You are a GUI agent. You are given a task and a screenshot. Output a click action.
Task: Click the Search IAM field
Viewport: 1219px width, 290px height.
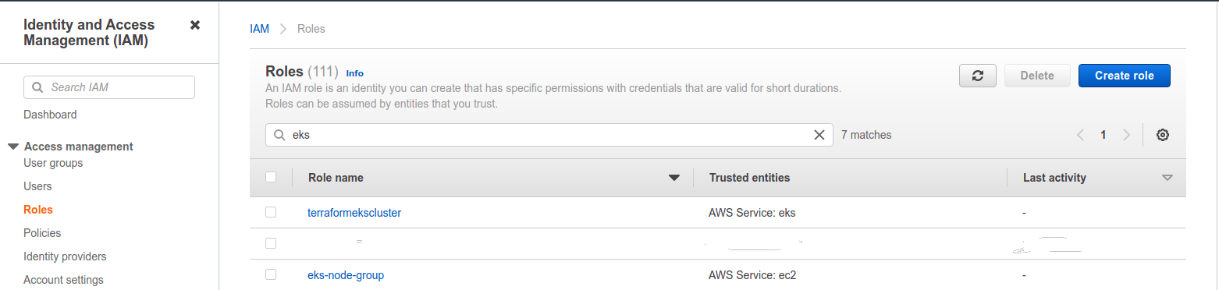[109, 87]
